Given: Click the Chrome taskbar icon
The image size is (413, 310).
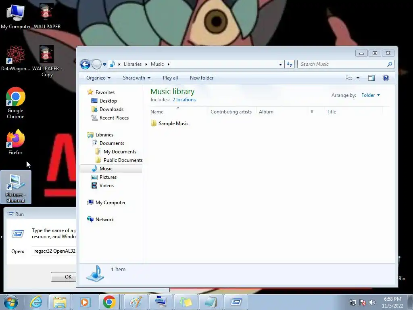Looking at the screenshot, I should (x=109, y=302).
